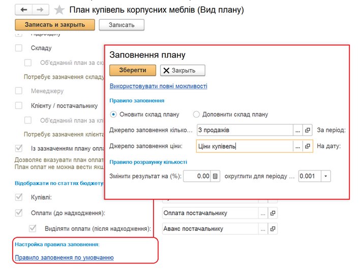
Task: Open the price source field's open-form icon
Action: tap(307, 146)
